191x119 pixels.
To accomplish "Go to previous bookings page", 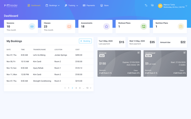I will pyautogui.click(x=65, y=88).
